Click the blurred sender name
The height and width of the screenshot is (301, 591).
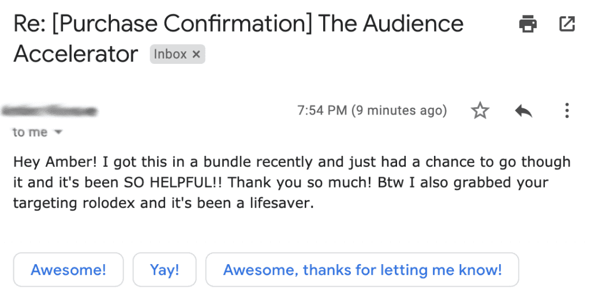(50, 111)
